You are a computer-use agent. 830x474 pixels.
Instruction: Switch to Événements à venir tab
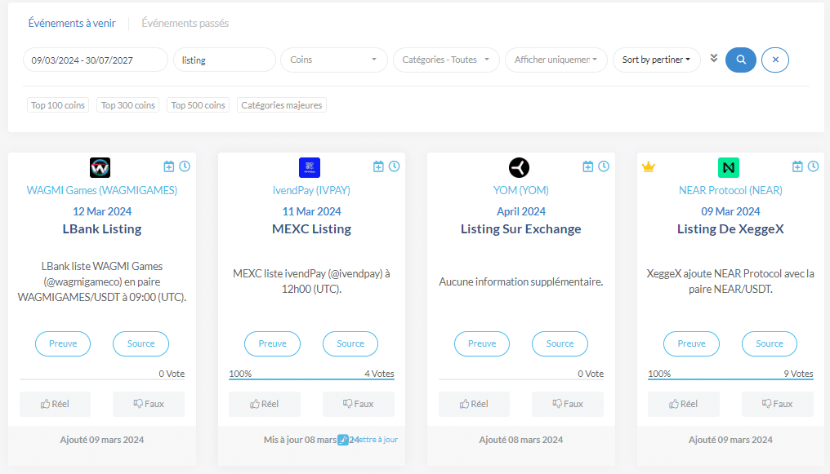pyautogui.click(x=72, y=23)
